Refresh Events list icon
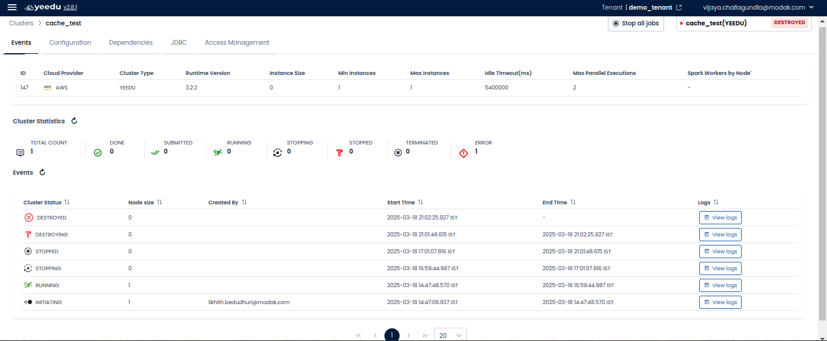 tap(42, 172)
